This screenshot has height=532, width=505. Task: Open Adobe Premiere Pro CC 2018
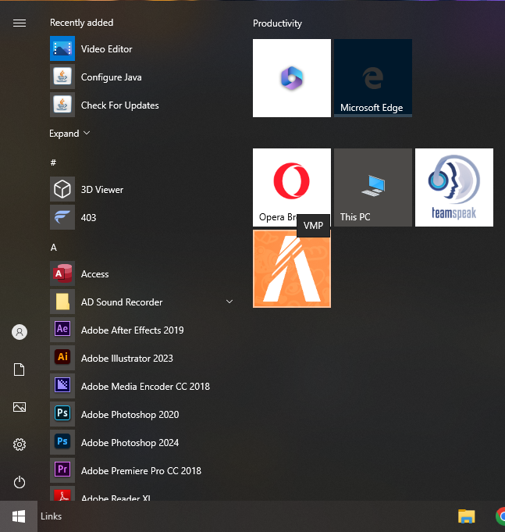140,471
